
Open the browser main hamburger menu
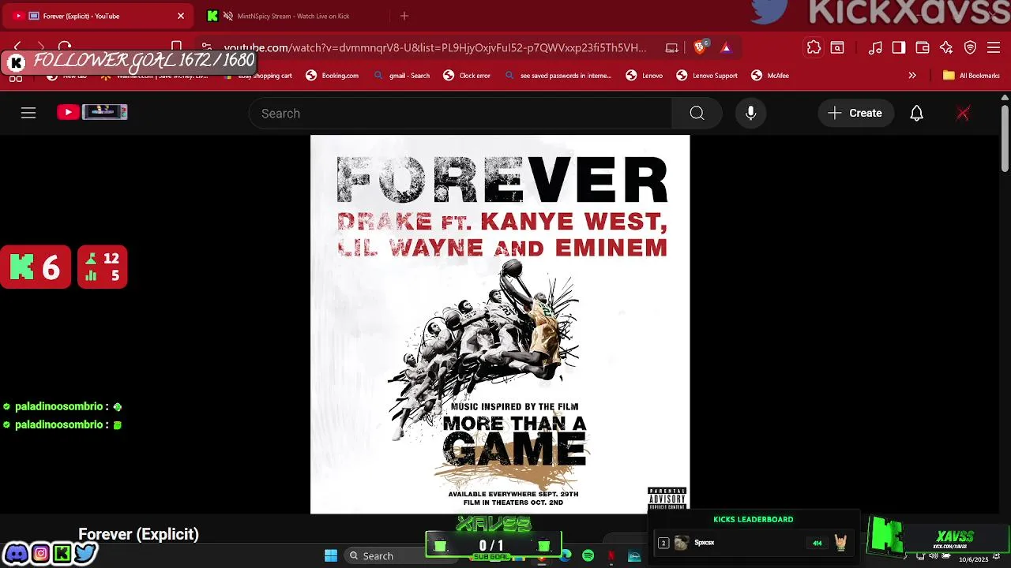pyautogui.click(x=994, y=48)
